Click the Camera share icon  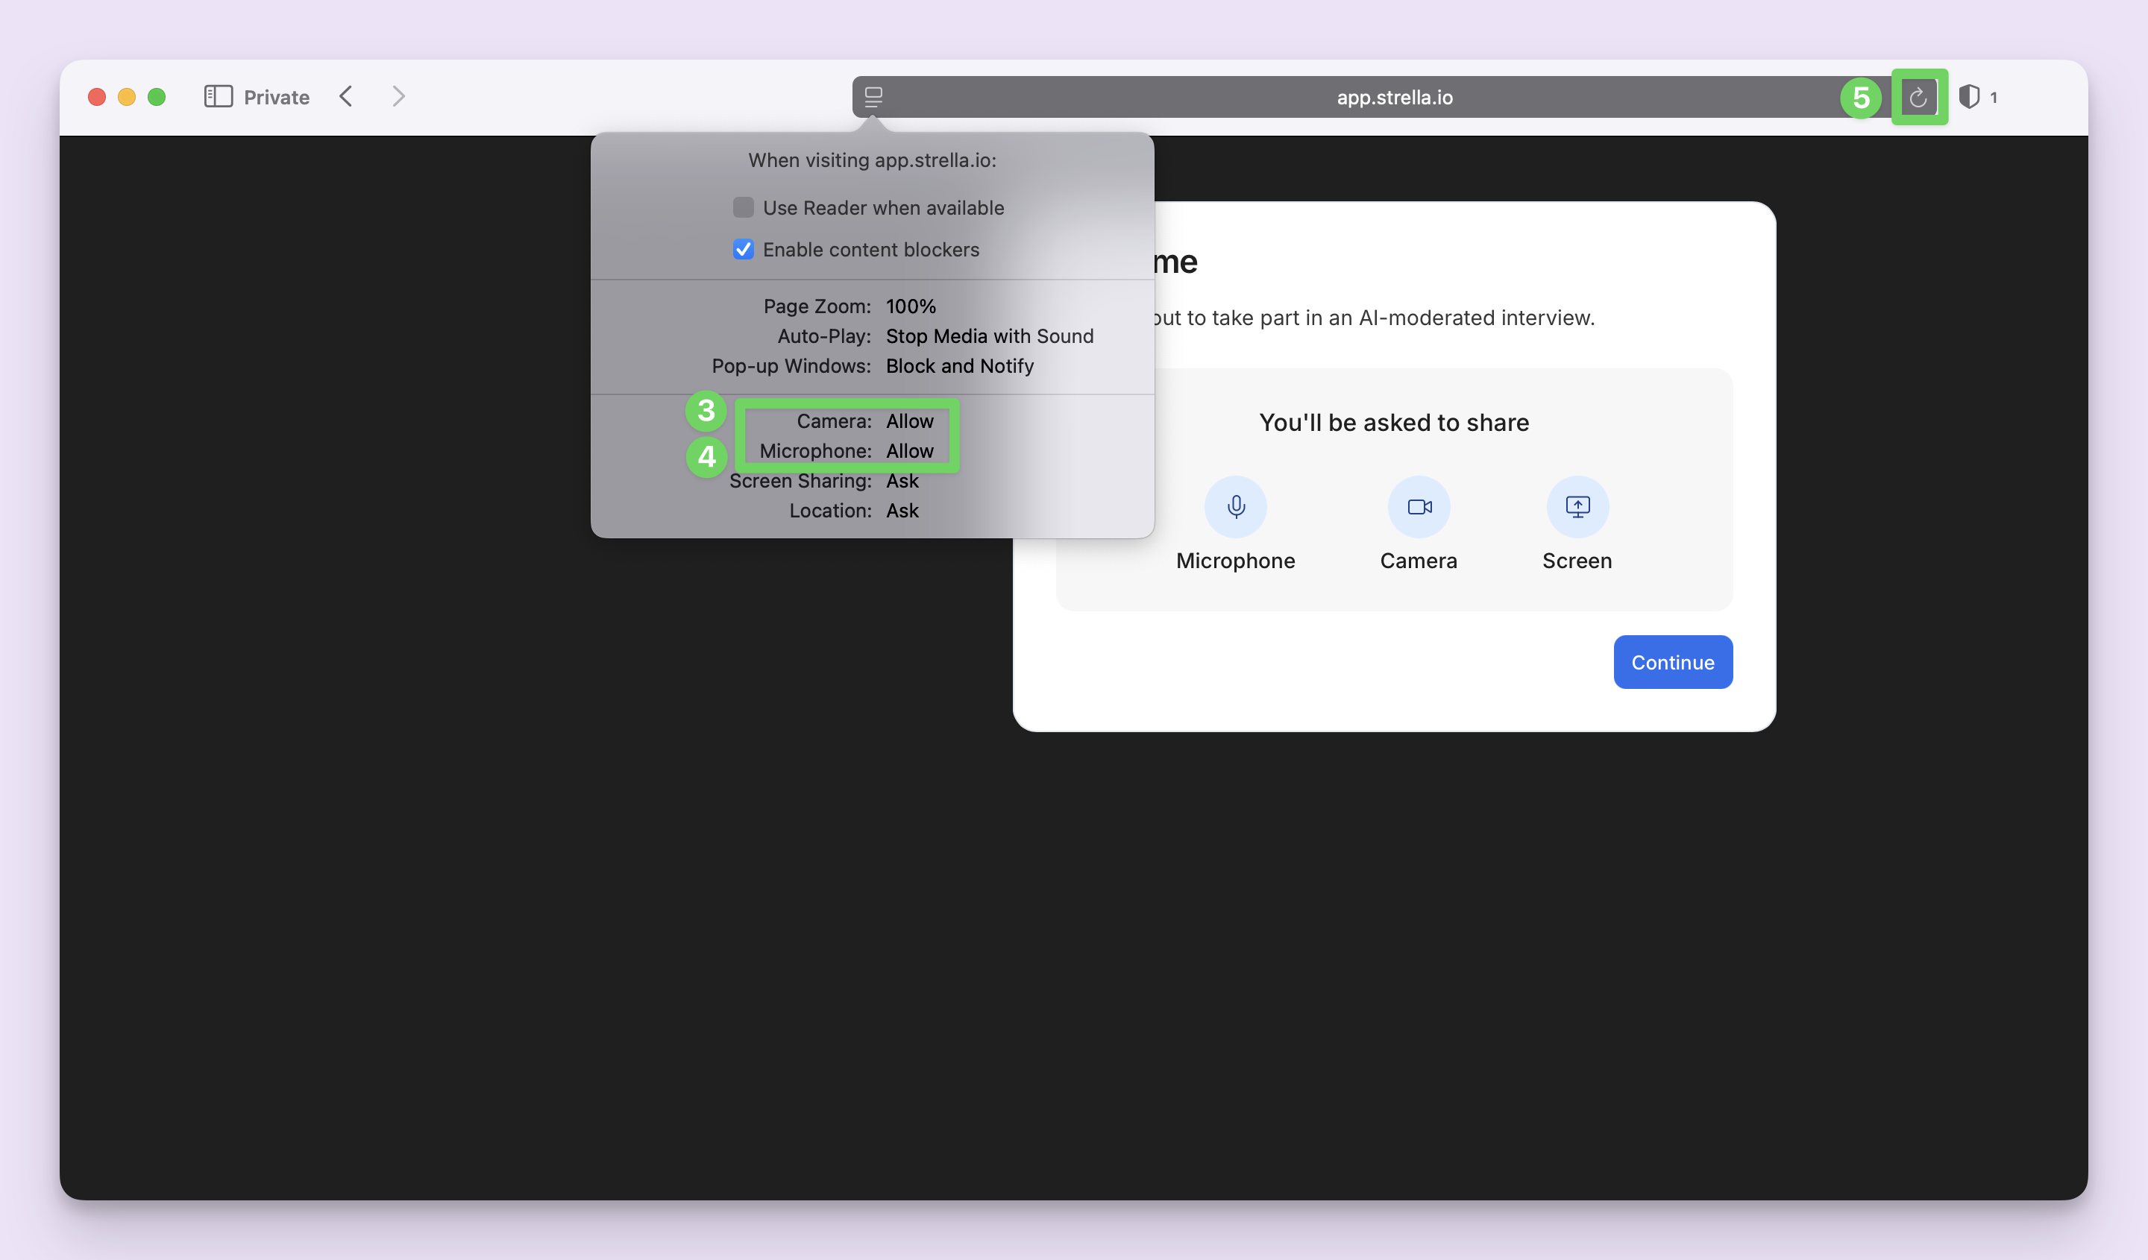click(x=1419, y=507)
